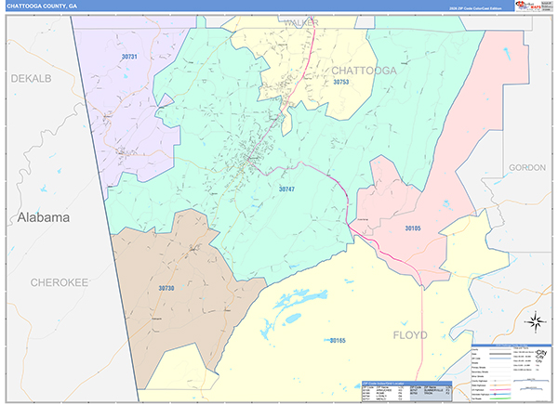Click the Interstate Highway blue line legend sample

click(500, 394)
